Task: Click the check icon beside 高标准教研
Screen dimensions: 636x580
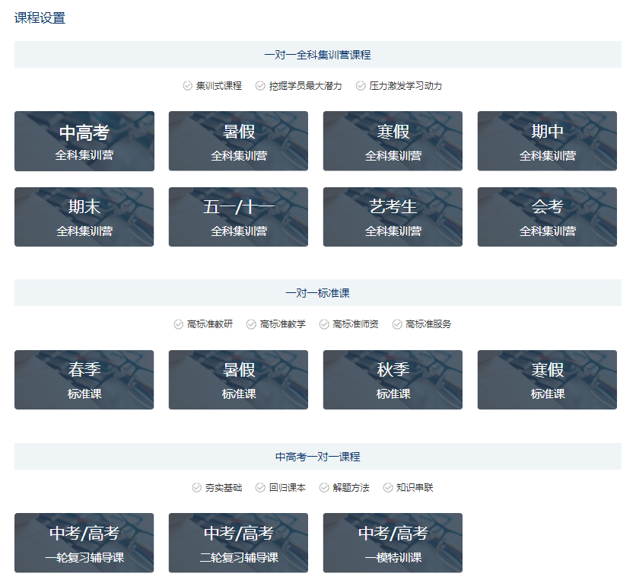Action: click(179, 324)
